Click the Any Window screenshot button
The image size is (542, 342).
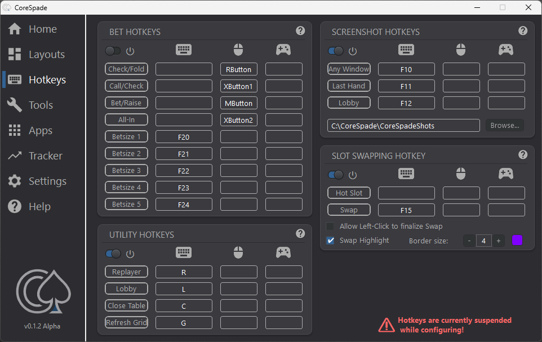[349, 69]
